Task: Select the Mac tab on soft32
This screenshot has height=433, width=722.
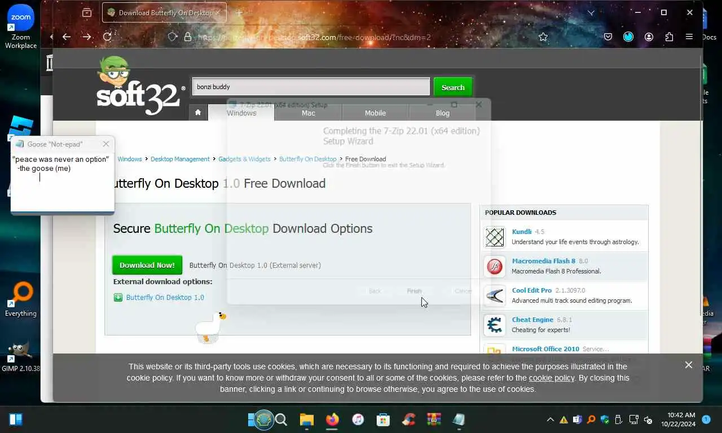Action: point(308,113)
